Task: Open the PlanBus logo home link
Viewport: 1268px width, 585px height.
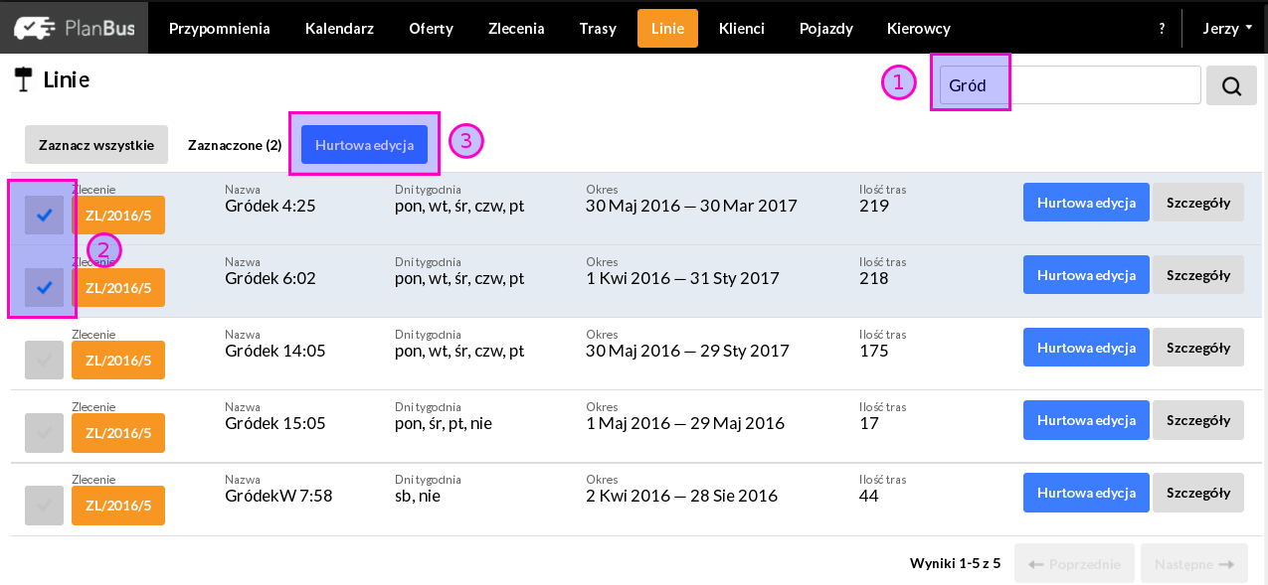Action: (x=74, y=28)
